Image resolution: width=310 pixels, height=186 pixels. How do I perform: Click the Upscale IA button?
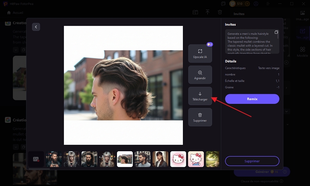pyautogui.click(x=200, y=53)
